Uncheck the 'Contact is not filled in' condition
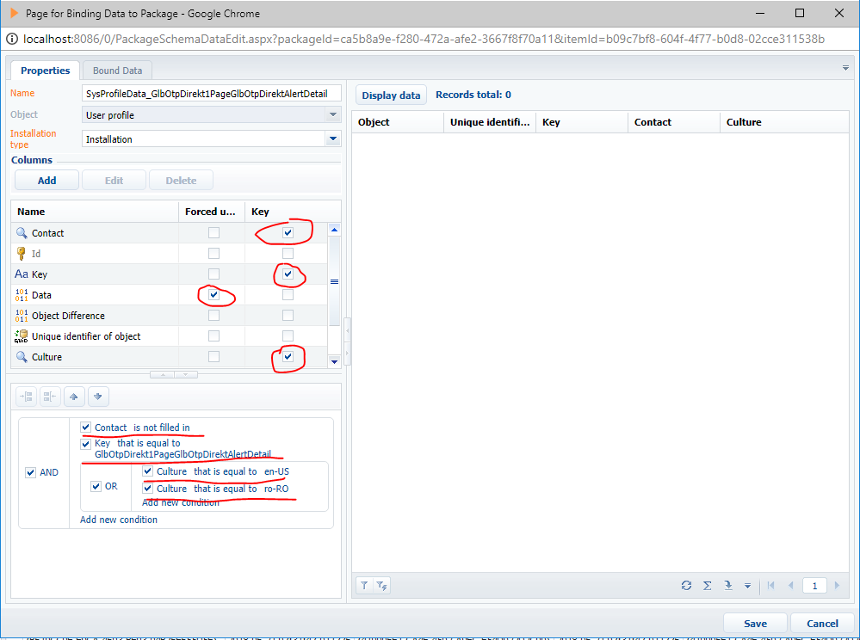 click(85, 427)
